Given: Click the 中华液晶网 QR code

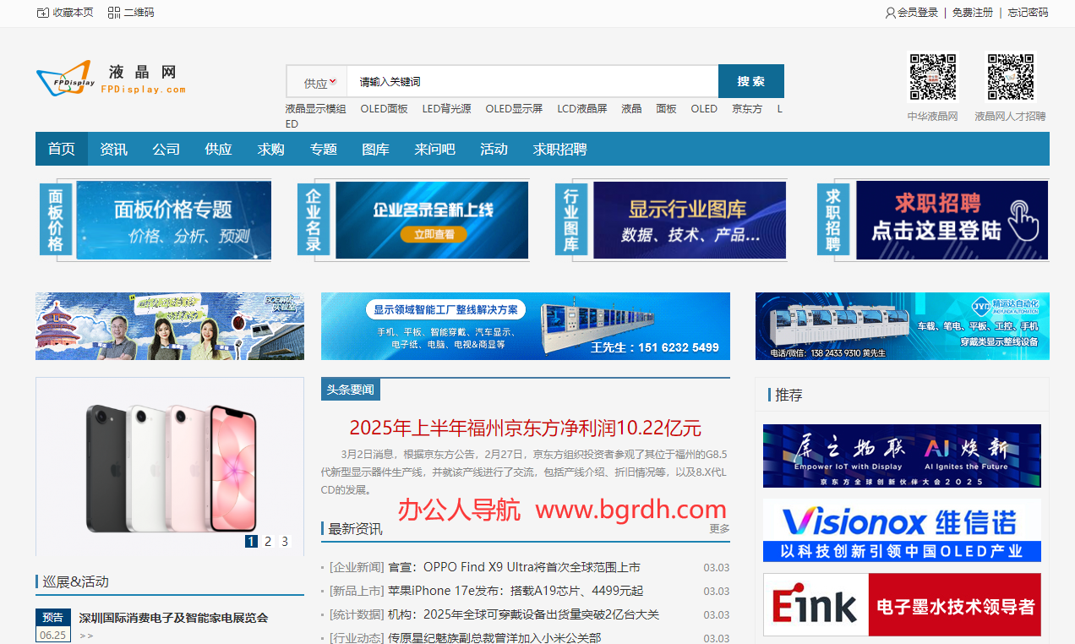Looking at the screenshot, I should pyautogui.click(x=932, y=77).
